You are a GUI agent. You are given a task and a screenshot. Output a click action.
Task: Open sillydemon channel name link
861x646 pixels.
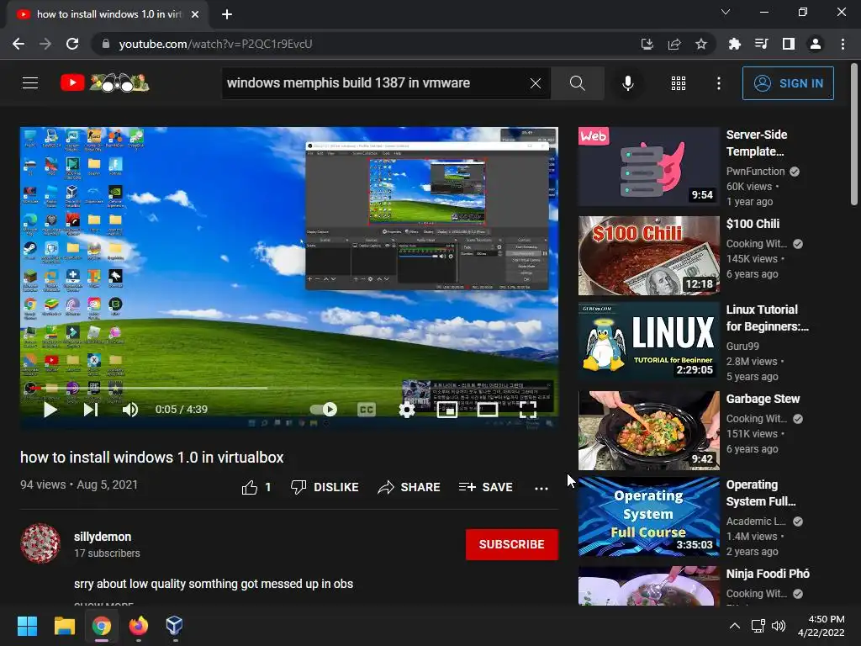pyautogui.click(x=103, y=537)
